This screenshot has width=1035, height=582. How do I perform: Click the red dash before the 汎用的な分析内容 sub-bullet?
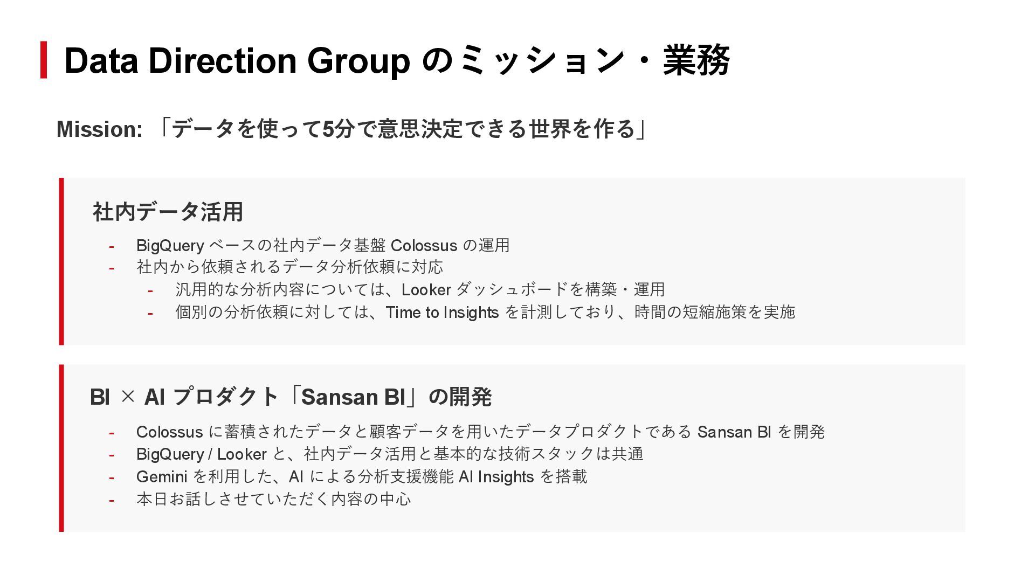150,291
